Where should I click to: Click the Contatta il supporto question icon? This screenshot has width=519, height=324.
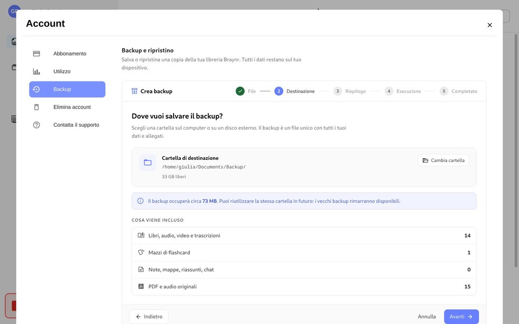pyautogui.click(x=36, y=125)
